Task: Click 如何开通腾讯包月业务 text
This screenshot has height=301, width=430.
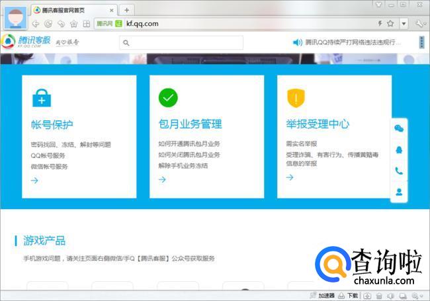Action: pyautogui.click(x=189, y=144)
